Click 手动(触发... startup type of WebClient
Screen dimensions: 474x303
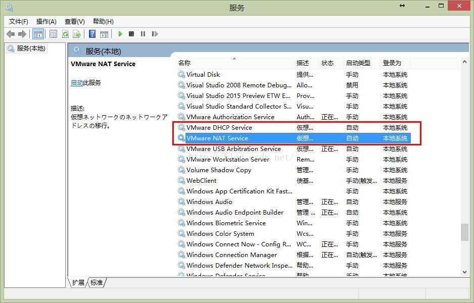361,181
